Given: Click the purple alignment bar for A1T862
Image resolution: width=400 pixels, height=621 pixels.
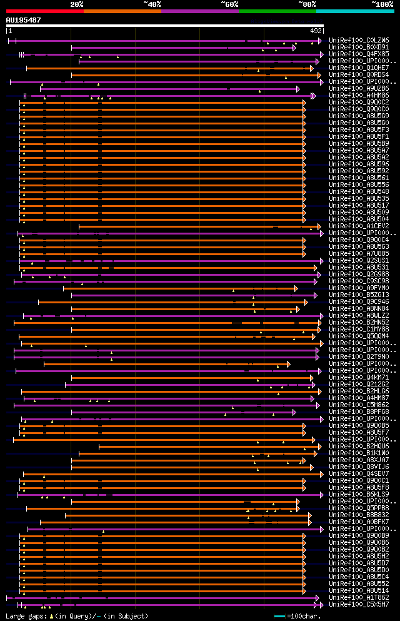Looking at the screenshot, I should 163,598.
